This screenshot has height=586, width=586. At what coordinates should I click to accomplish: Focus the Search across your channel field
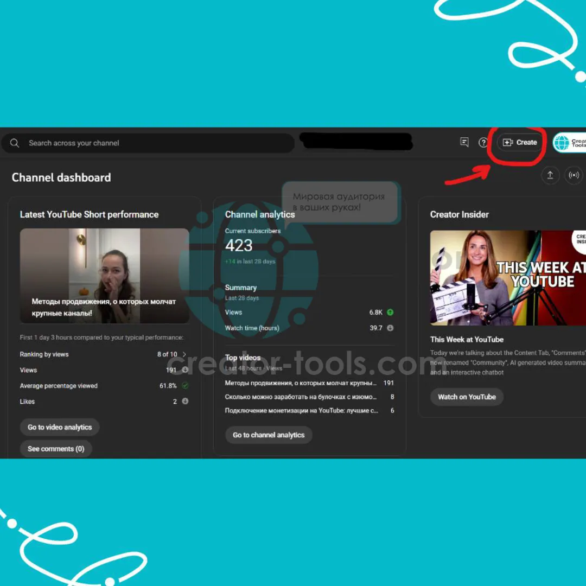pos(148,143)
